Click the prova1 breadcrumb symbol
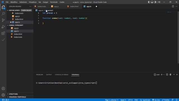The height and width of the screenshot is (101, 179). [x=50, y=10]
